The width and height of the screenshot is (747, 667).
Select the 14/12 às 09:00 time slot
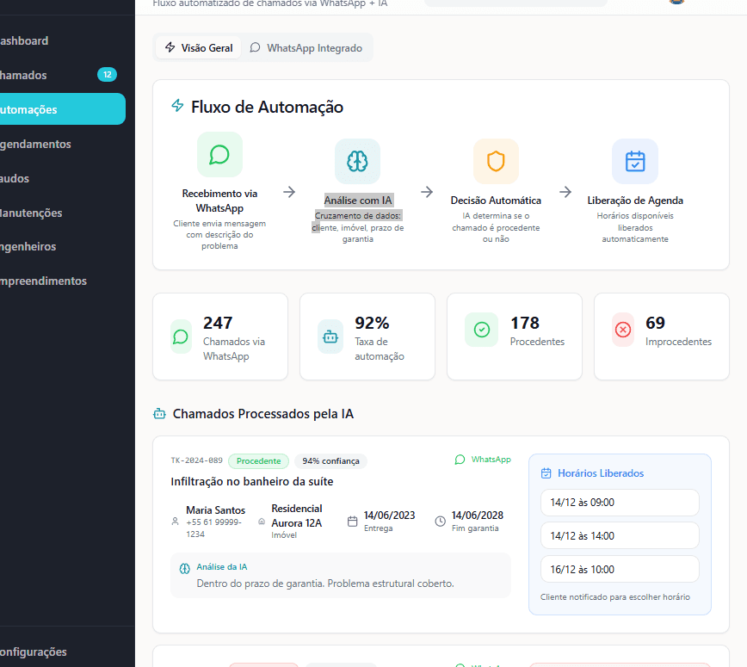(x=620, y=502)
